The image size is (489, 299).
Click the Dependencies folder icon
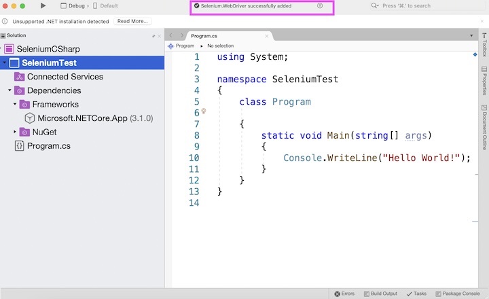19,90
